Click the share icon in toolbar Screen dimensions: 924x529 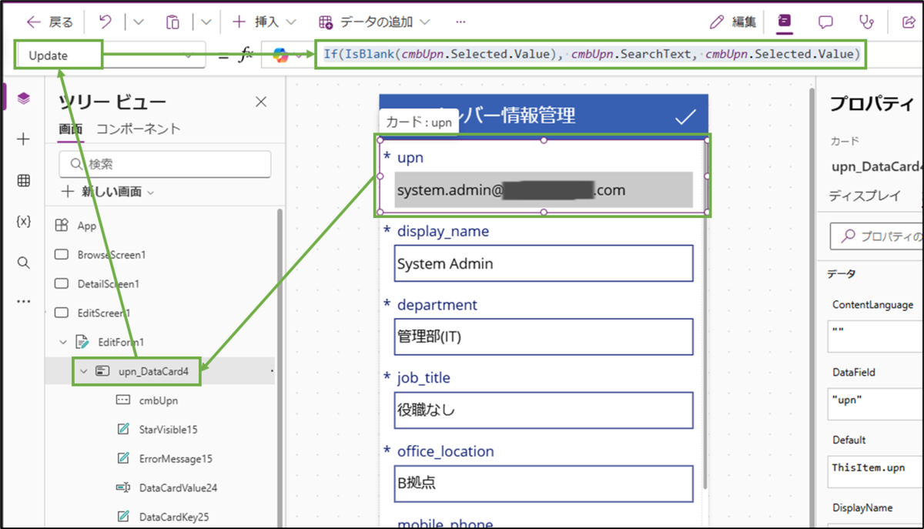909,22
